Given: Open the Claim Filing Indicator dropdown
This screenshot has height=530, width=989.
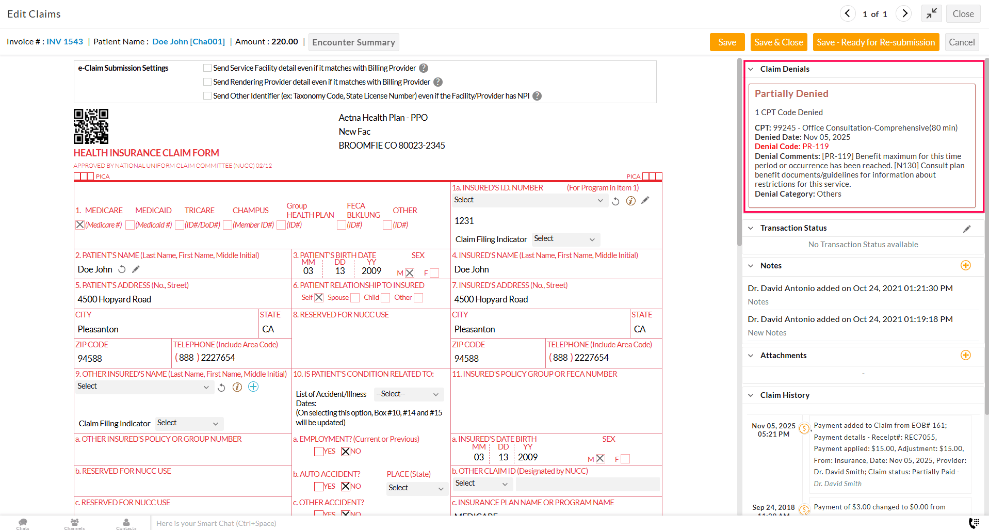Looking at the screenshot, I should 565,239.
